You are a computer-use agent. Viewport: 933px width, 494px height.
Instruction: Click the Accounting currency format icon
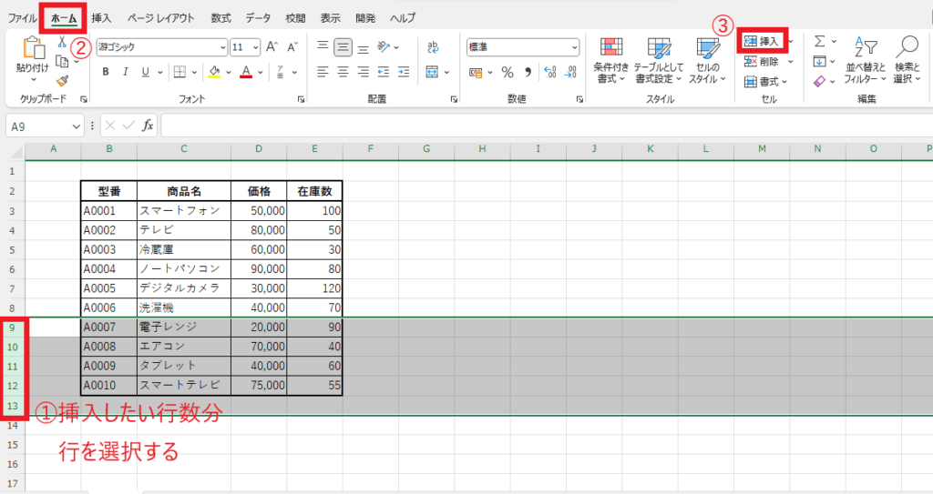pos(476,73)
